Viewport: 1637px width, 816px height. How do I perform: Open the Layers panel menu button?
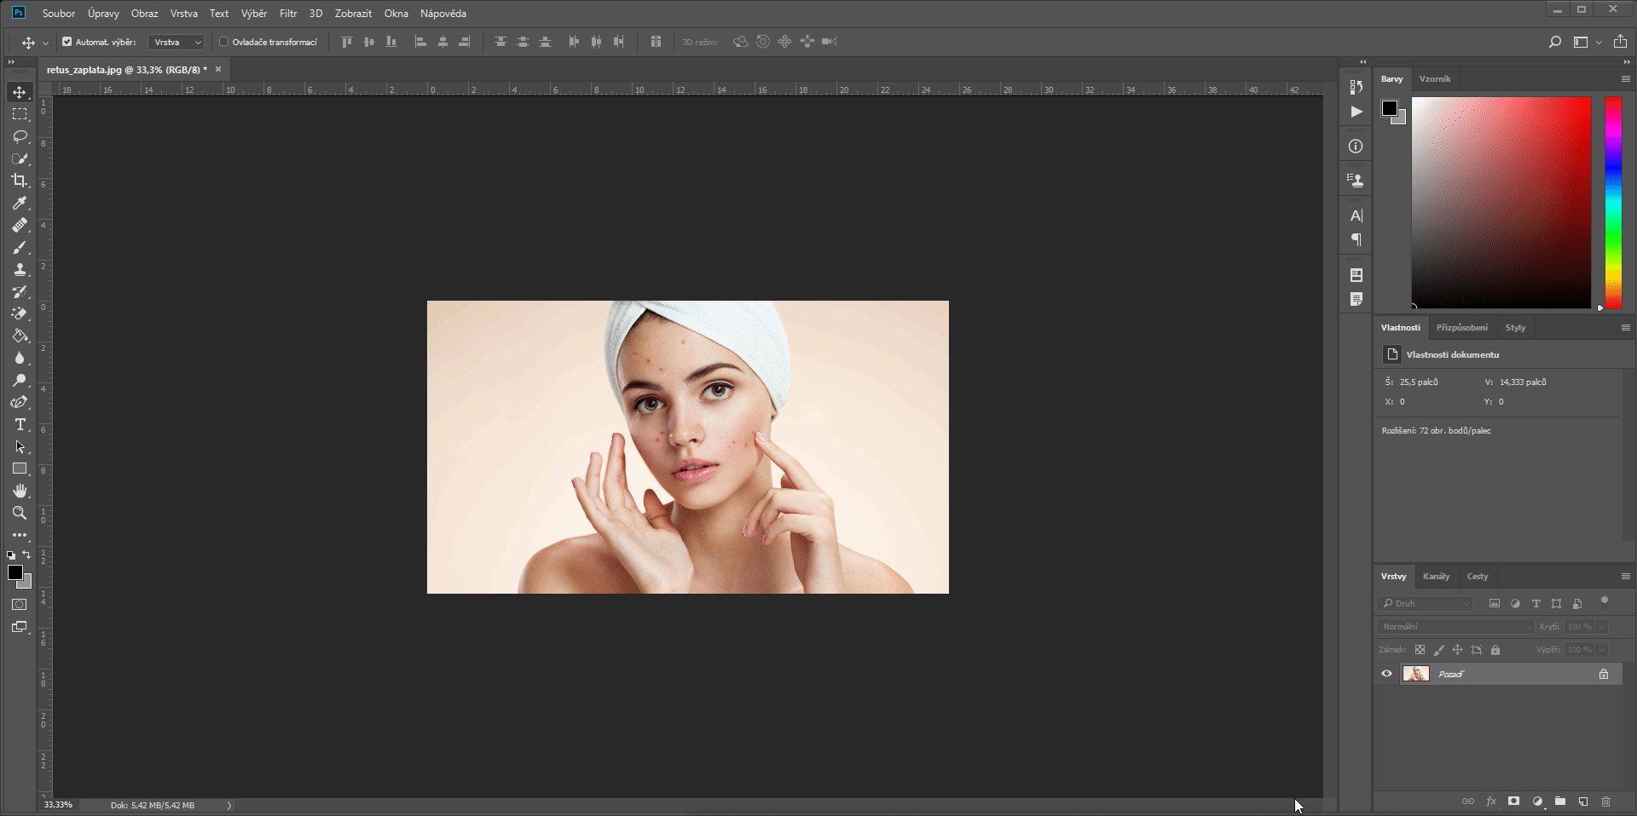pos(1625,576)
